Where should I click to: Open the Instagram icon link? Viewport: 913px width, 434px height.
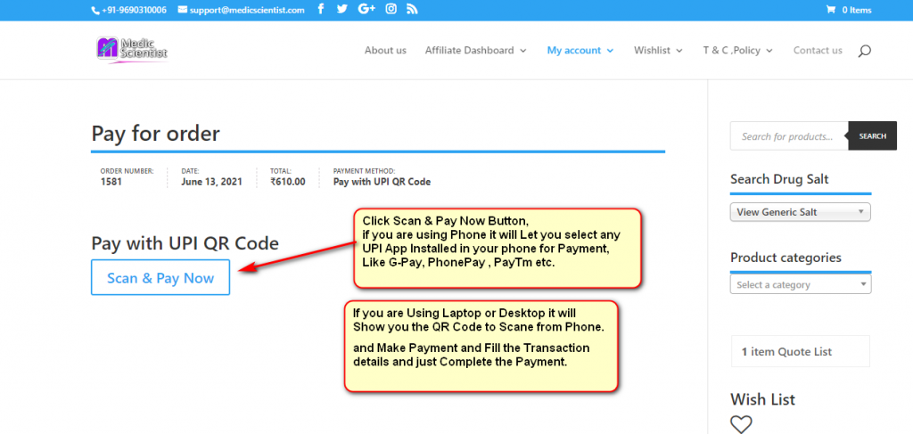[x=391, y=10]
